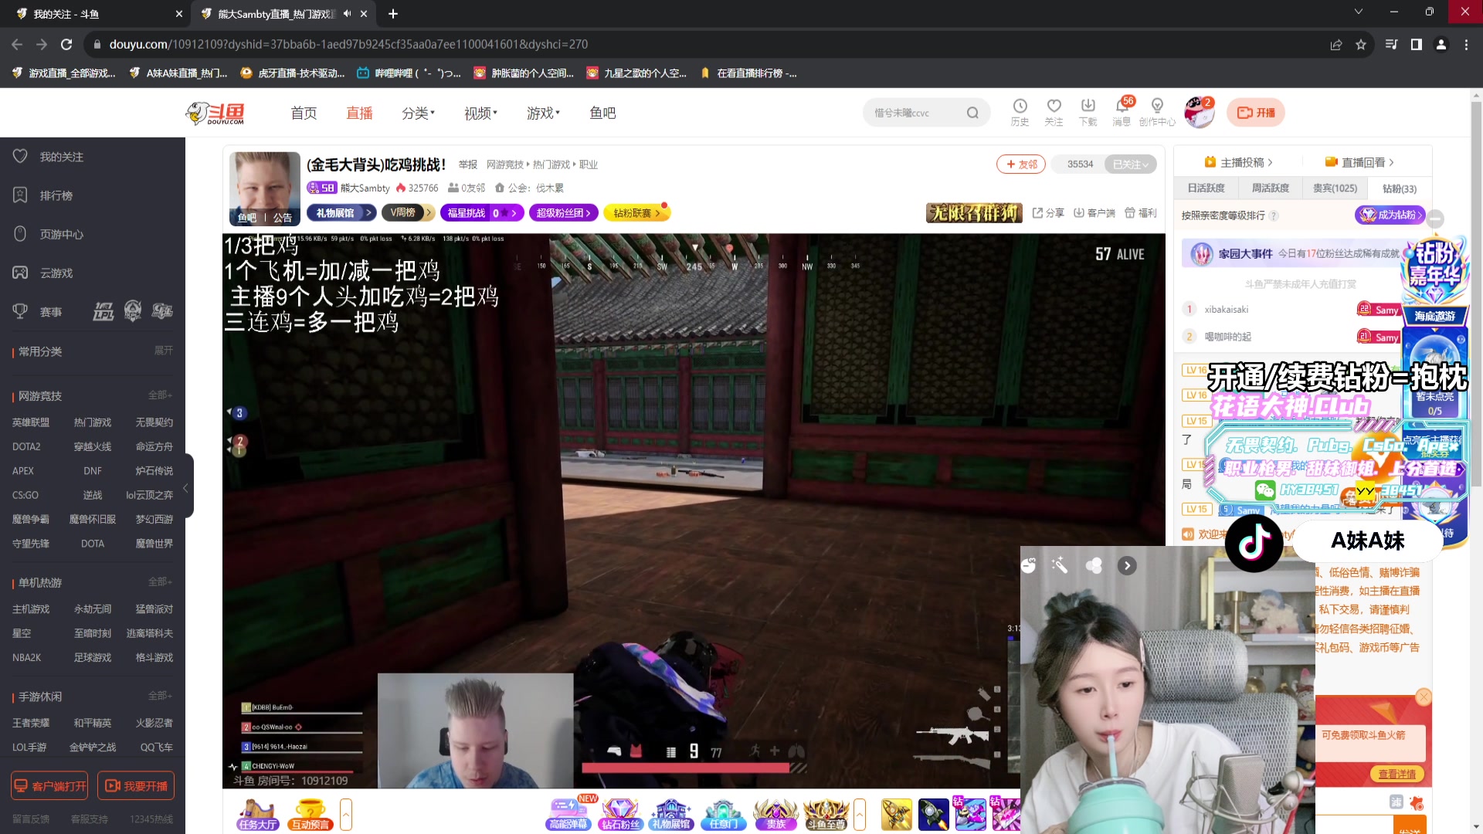This screenshot has height=834, width=1483.
Task: Click the 客户端 download icon
Action: pos(1094,212)
